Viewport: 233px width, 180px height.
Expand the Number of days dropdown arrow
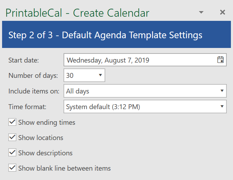[100, 75]
